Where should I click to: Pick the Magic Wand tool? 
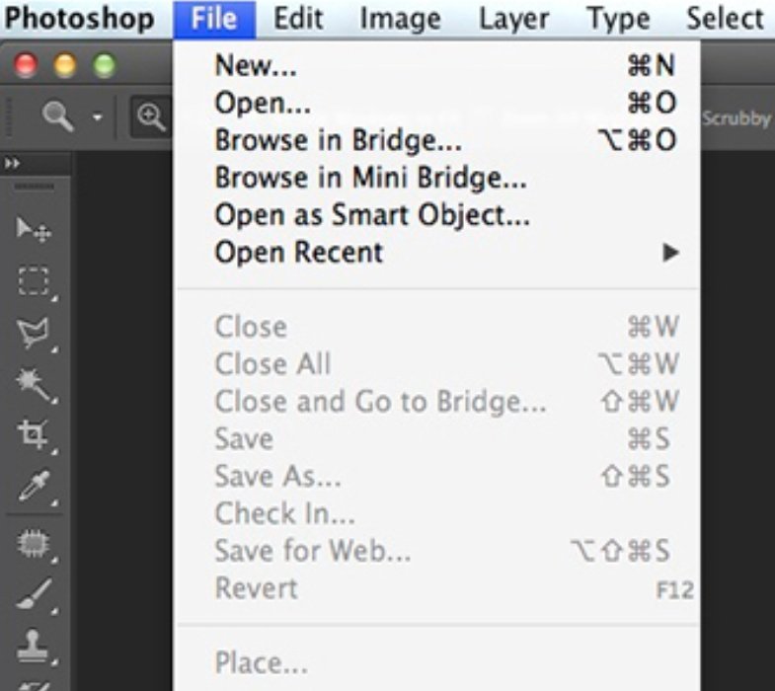(x=35, y=383)
